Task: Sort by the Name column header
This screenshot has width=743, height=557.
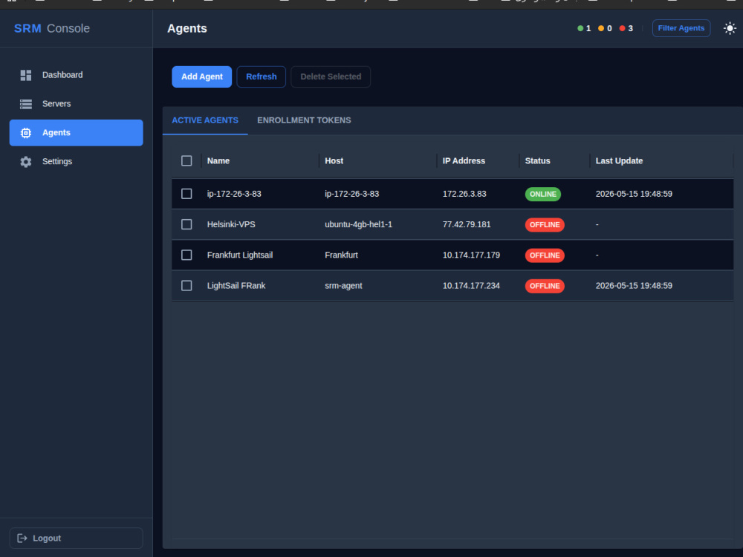Action: [x=218, y=161]
